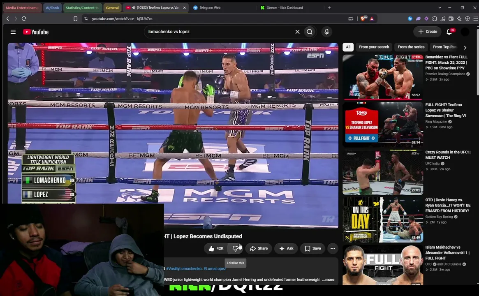This screenshot has height=296, width=479.
Task: Close the Teofimo Lopez YouTube tab
Action: [185, 8]
